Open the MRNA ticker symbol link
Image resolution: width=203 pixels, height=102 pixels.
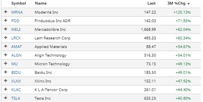[16, 12]
